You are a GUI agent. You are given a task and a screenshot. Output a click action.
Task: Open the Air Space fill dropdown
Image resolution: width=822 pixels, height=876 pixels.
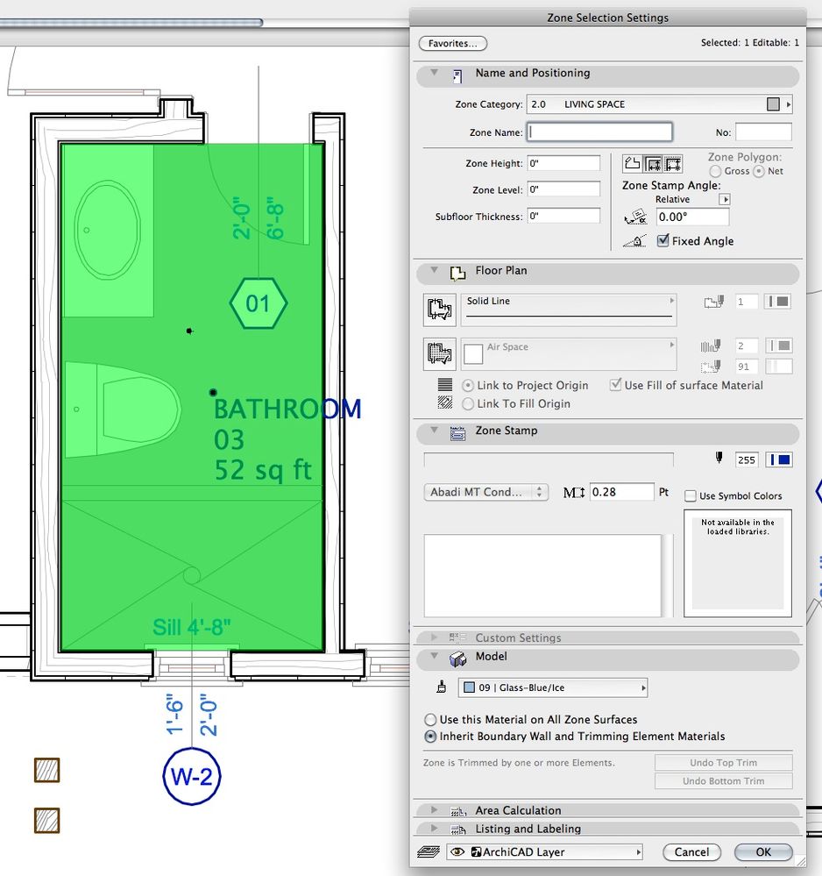pyautogui.click(x=569, y=354)
